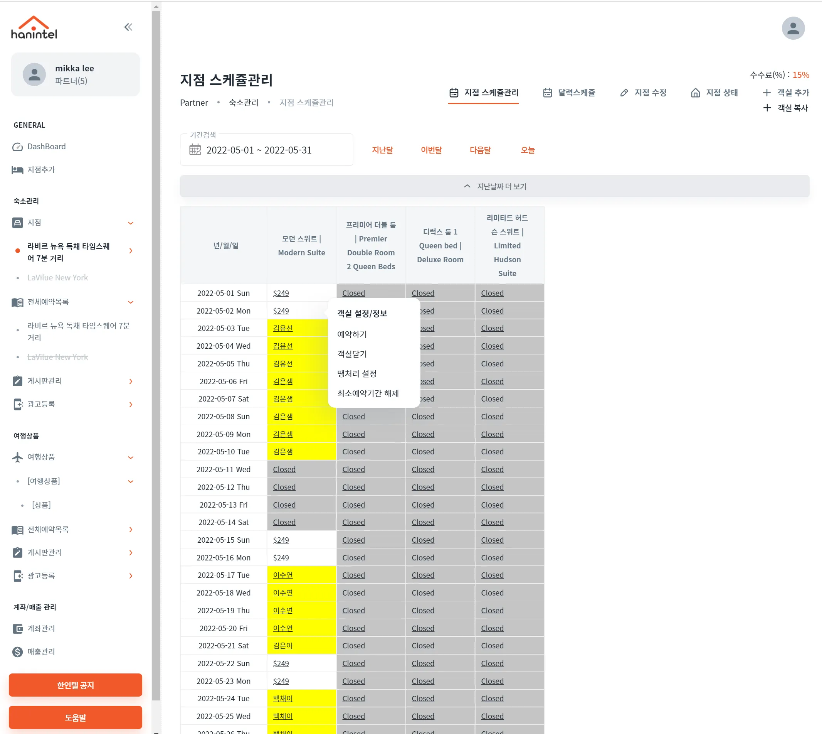Open the calendar icon in date range
Viewport: 822px width, 734px height.
click(195, 150)
